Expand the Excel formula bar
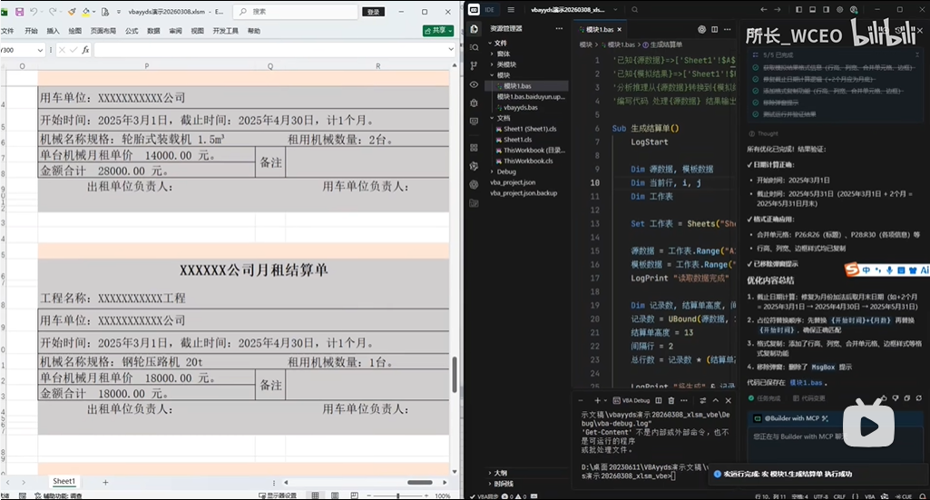Screen dimensions: 930x500 tap(451, 51)
